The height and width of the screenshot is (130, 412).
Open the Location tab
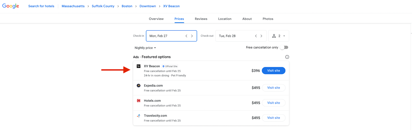point(225,19)
